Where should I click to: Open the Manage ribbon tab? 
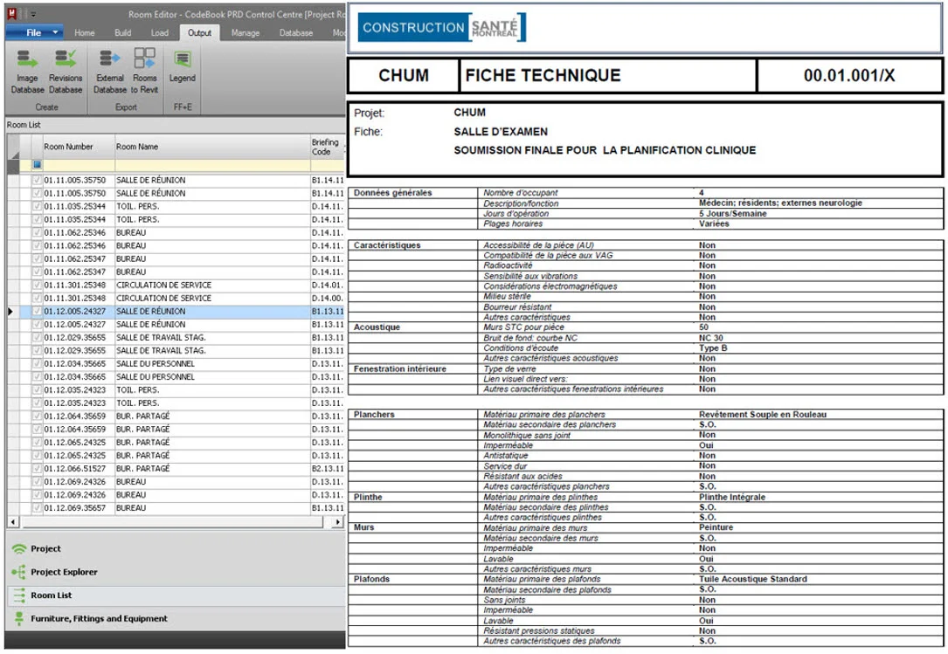point(246,32)
